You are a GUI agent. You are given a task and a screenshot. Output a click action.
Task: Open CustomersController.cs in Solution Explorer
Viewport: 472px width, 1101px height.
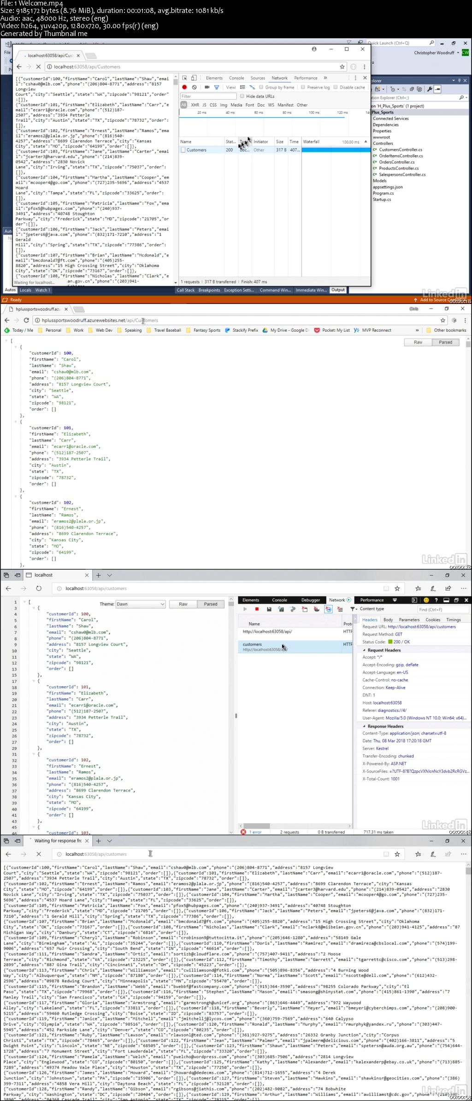(400, 149)
